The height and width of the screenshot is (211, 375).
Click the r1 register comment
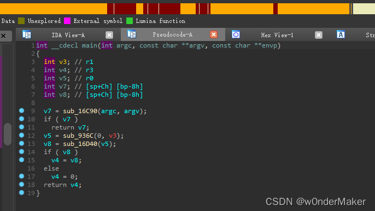(x=90, y=62)
